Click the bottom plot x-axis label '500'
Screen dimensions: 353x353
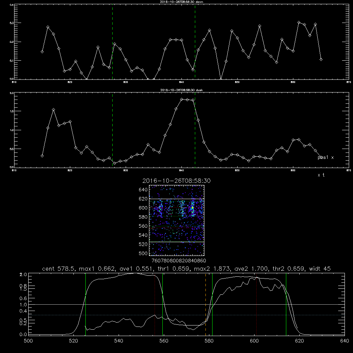pyautogui.click(x=28, y=341)
